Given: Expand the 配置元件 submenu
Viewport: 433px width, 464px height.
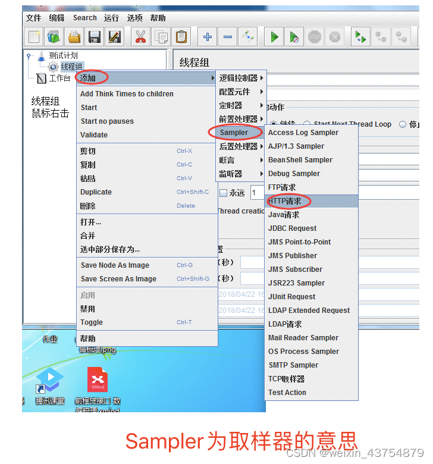Looking at the screenshot, I should point(241,92).
